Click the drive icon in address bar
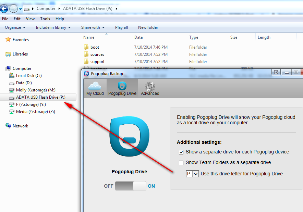303x212 pixels. tap(27, 9)
